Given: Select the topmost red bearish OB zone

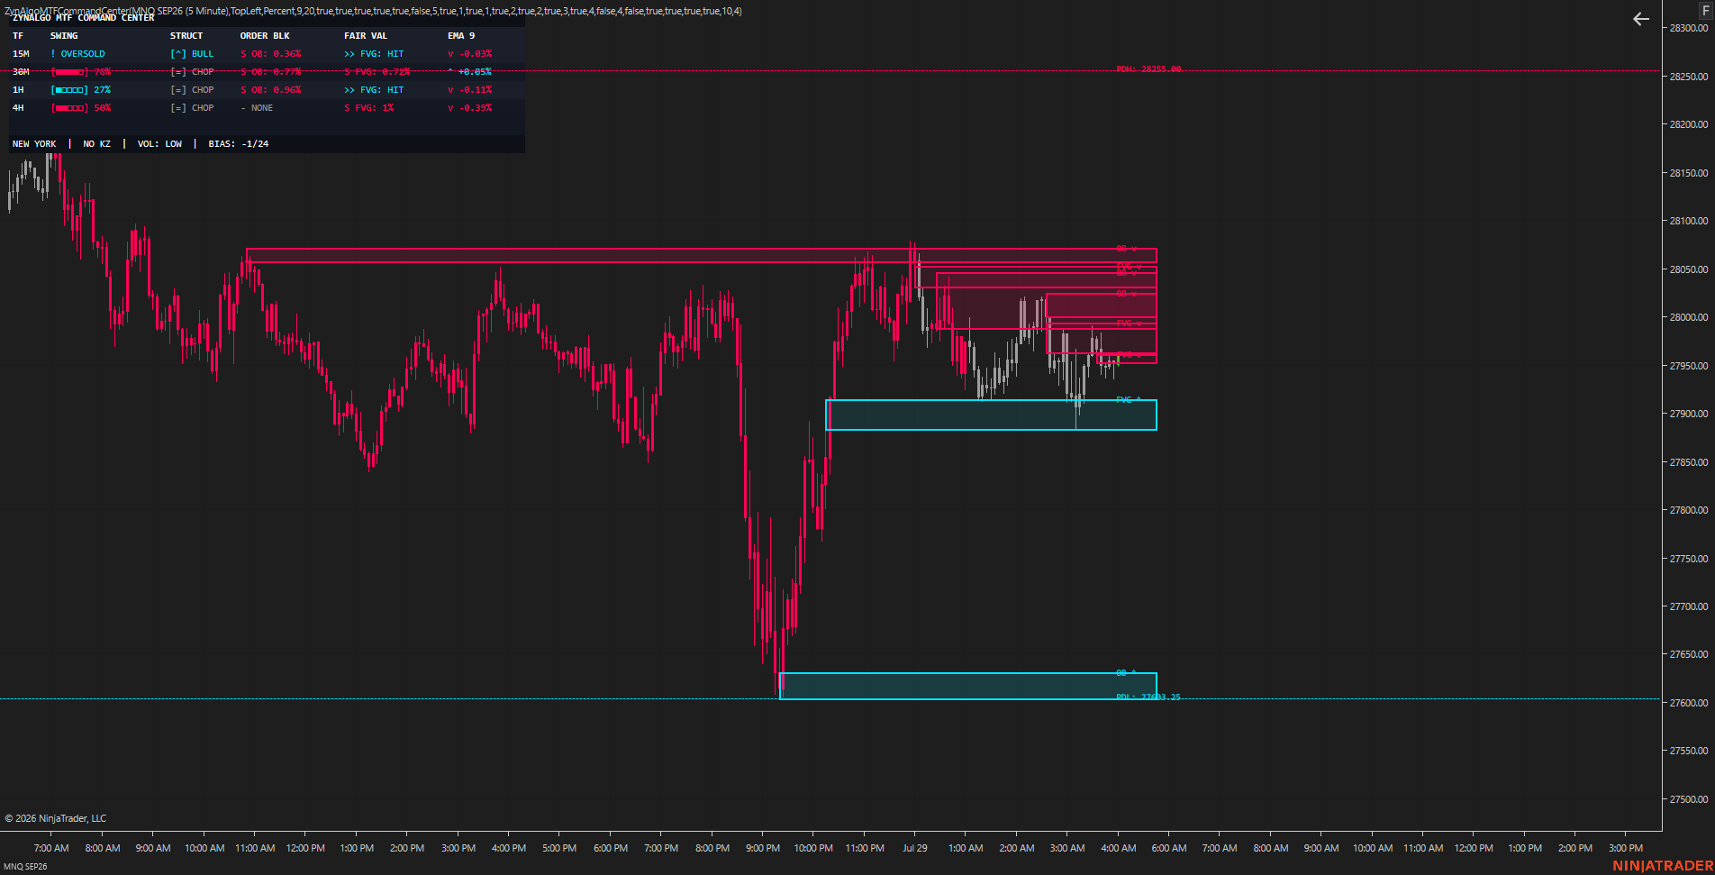Looking at the screenshot, I should pyautogui.click(x=701, y=256).
